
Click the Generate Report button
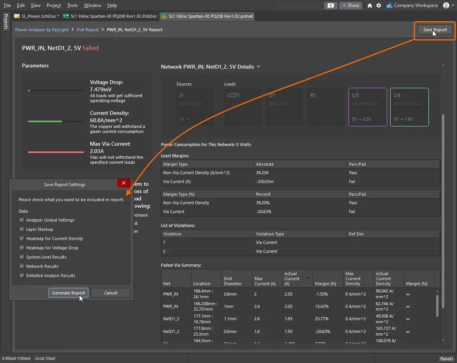click(x=68, y=293)
